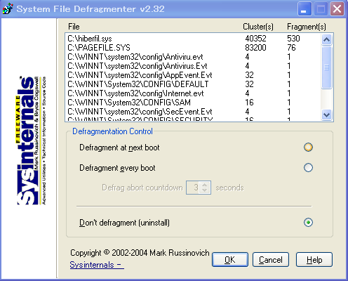Select the AppEvent.Evt file row
This screenshot has width=348, height=281.
193,75
